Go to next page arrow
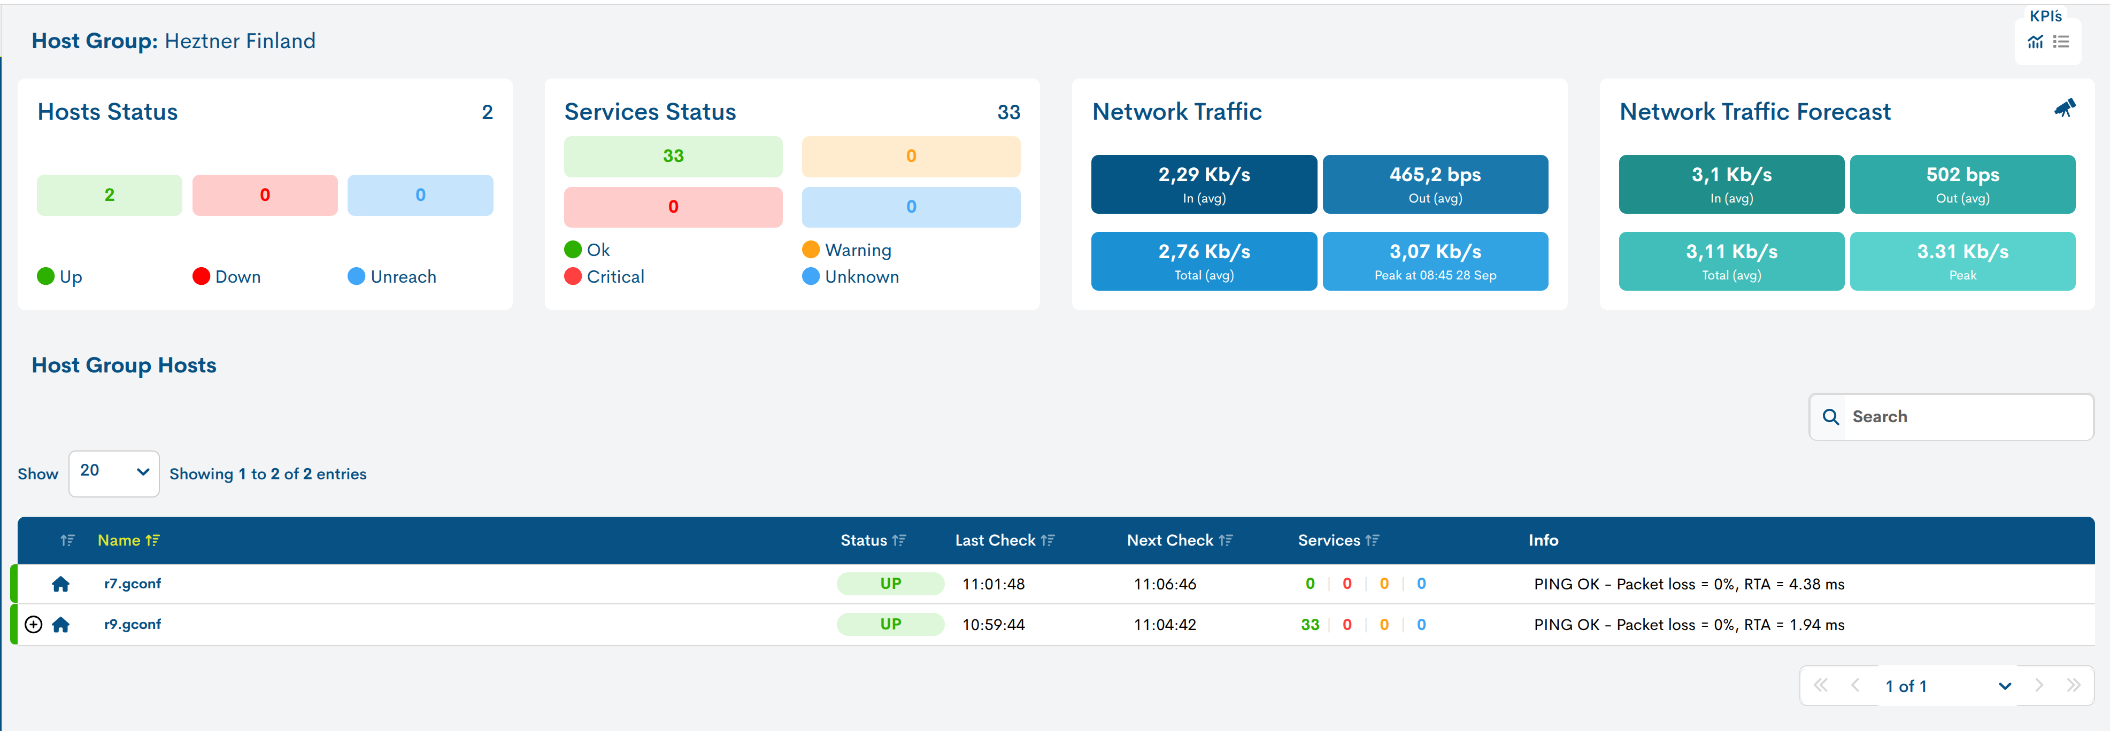 pyautogui.click(x=2039, y=685)
